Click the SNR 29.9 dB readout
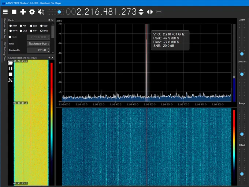This screenshot has width=249, height=187. [x=164, y=46]
